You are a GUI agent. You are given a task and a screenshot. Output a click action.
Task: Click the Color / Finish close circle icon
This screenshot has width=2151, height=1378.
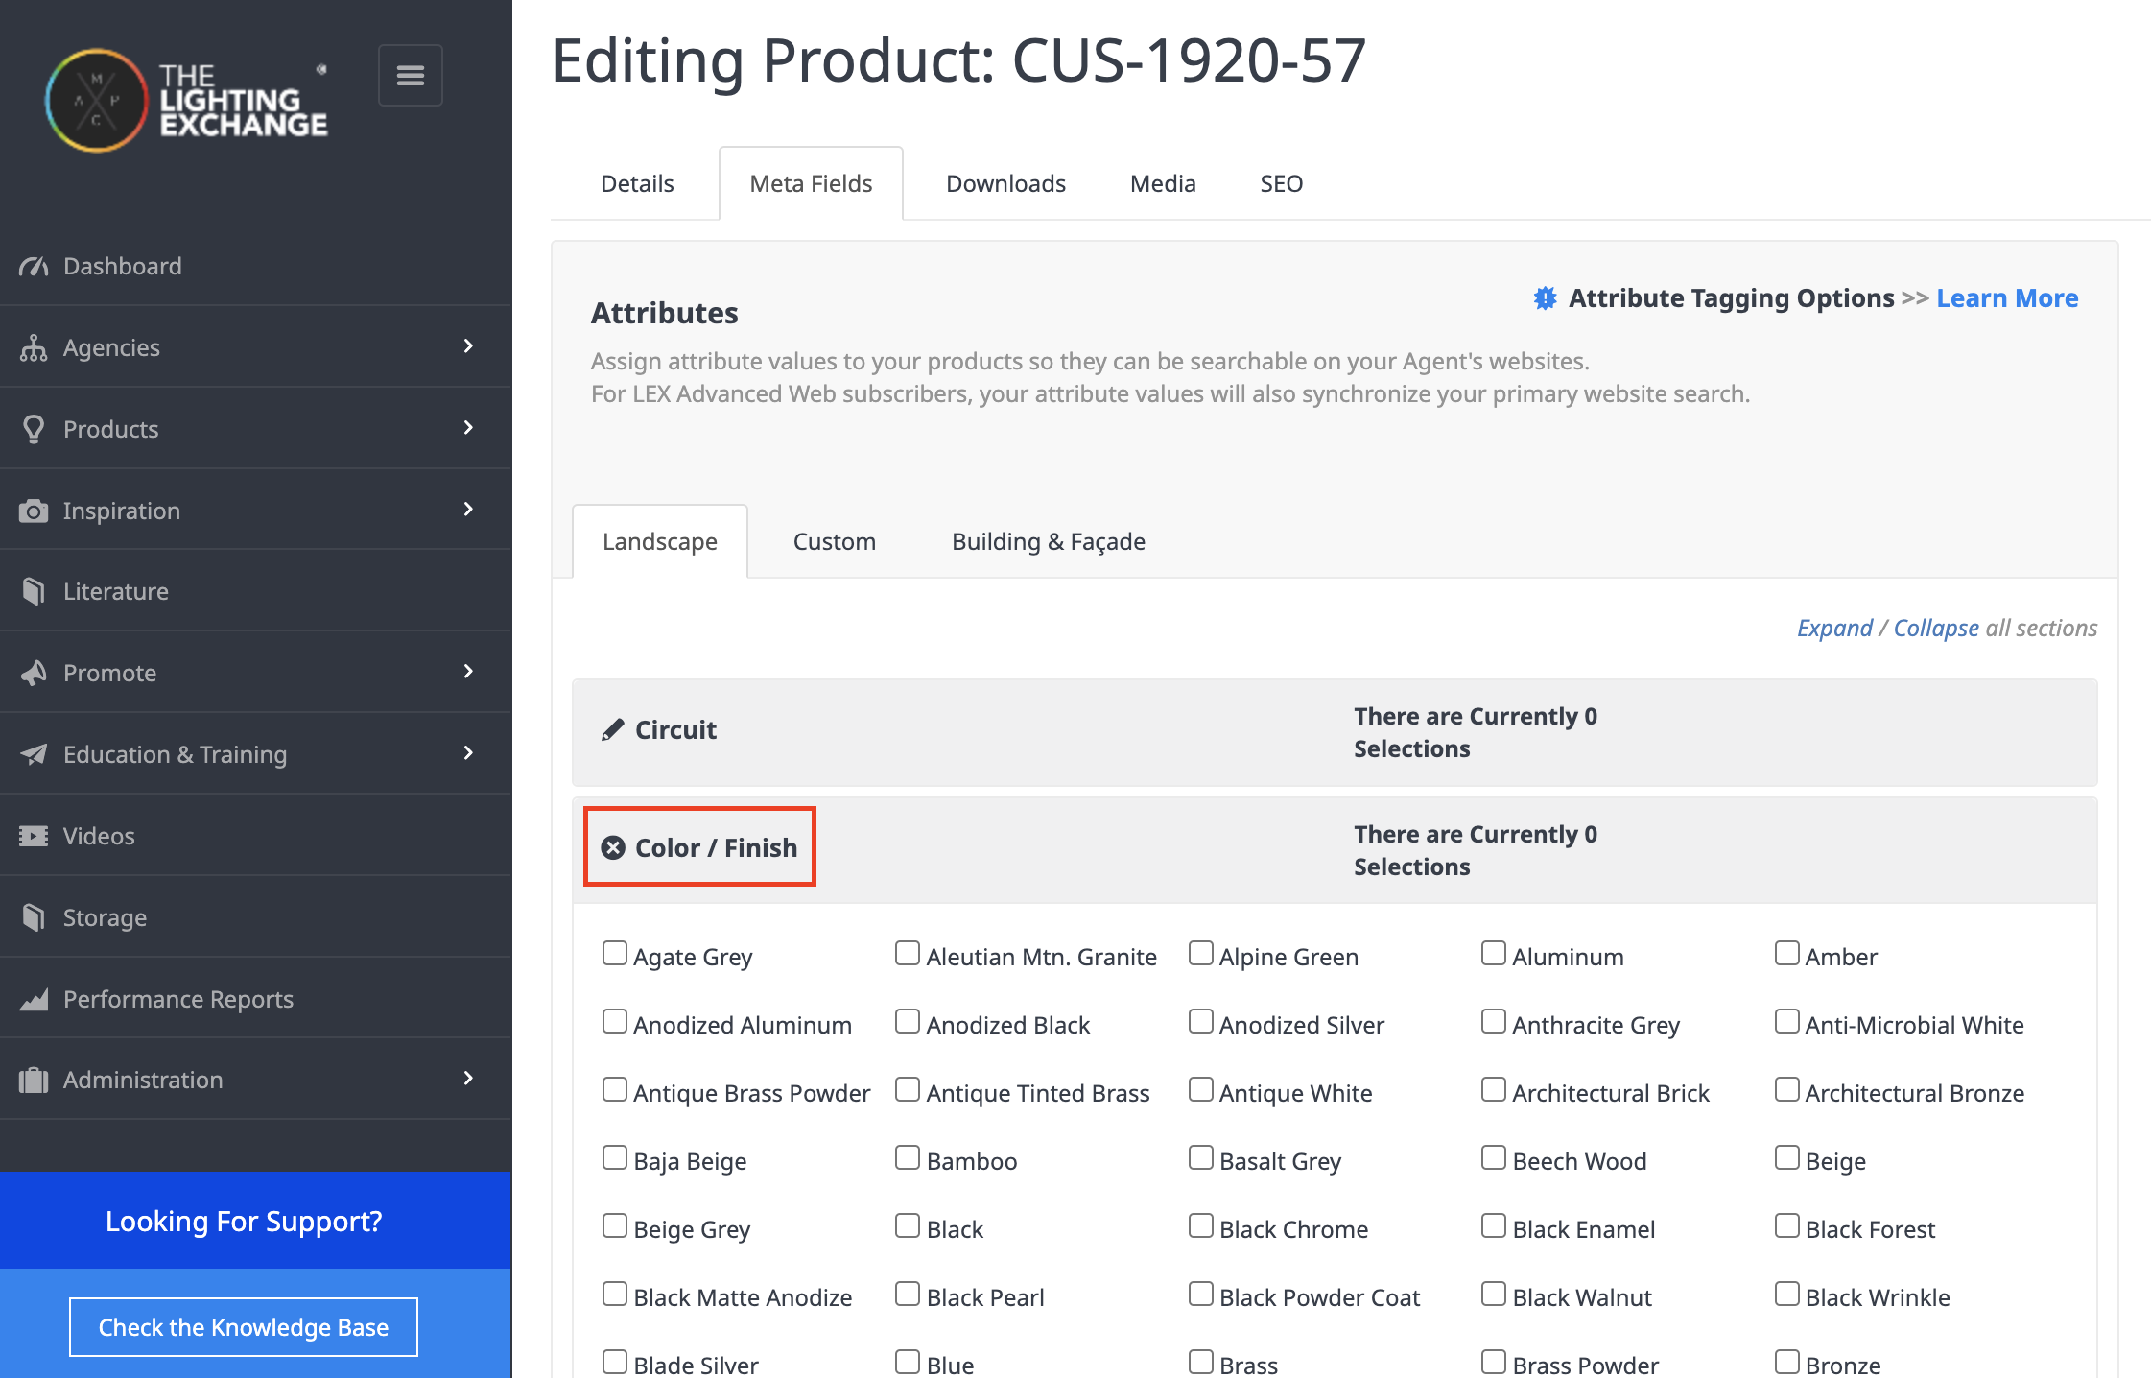tap(613, 847)
